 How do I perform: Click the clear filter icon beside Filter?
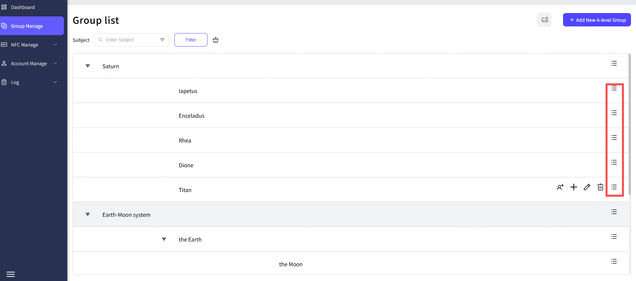click(x=216, y=40)
